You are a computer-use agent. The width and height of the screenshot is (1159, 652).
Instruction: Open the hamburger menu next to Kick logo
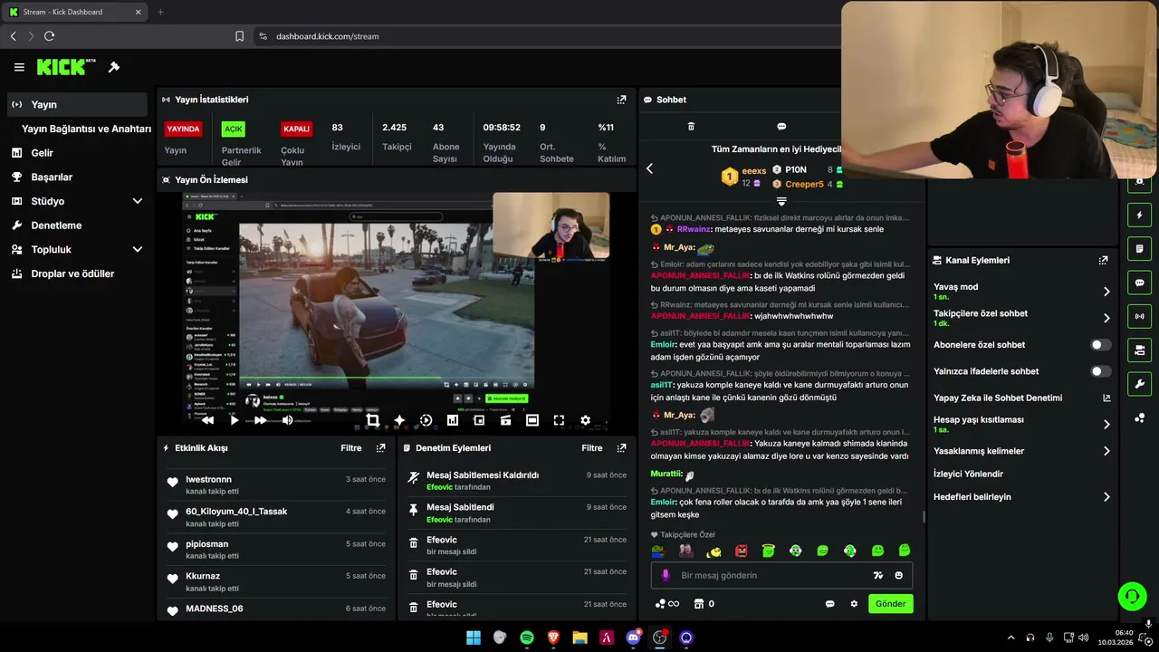[x=19, y=67]
